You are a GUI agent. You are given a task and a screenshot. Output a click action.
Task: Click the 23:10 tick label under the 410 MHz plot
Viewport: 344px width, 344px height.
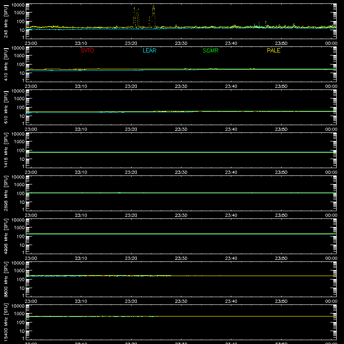coord(81,86)
